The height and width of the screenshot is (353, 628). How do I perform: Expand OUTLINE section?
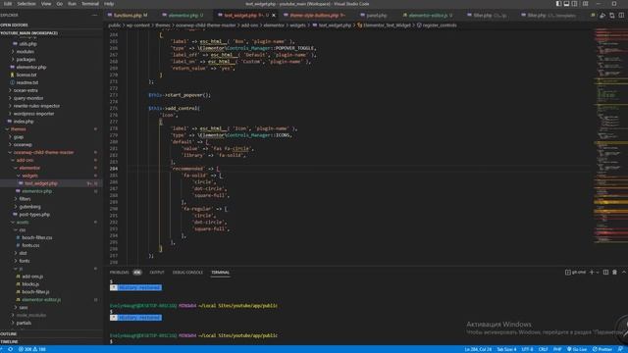(51, 333)
